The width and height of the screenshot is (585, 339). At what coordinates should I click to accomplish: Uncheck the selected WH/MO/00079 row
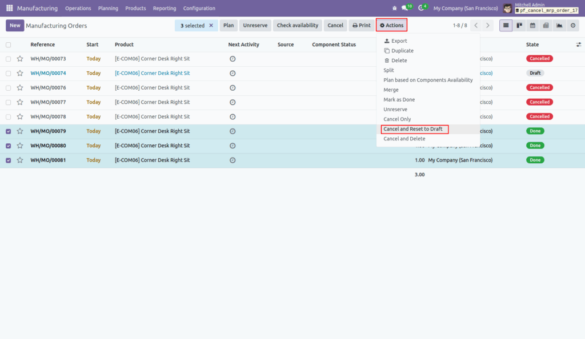coord(7,131)
